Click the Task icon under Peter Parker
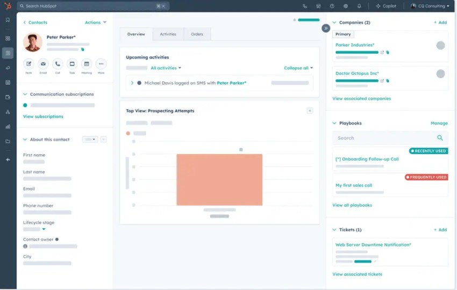457x290 pixels. pos(72,64)
